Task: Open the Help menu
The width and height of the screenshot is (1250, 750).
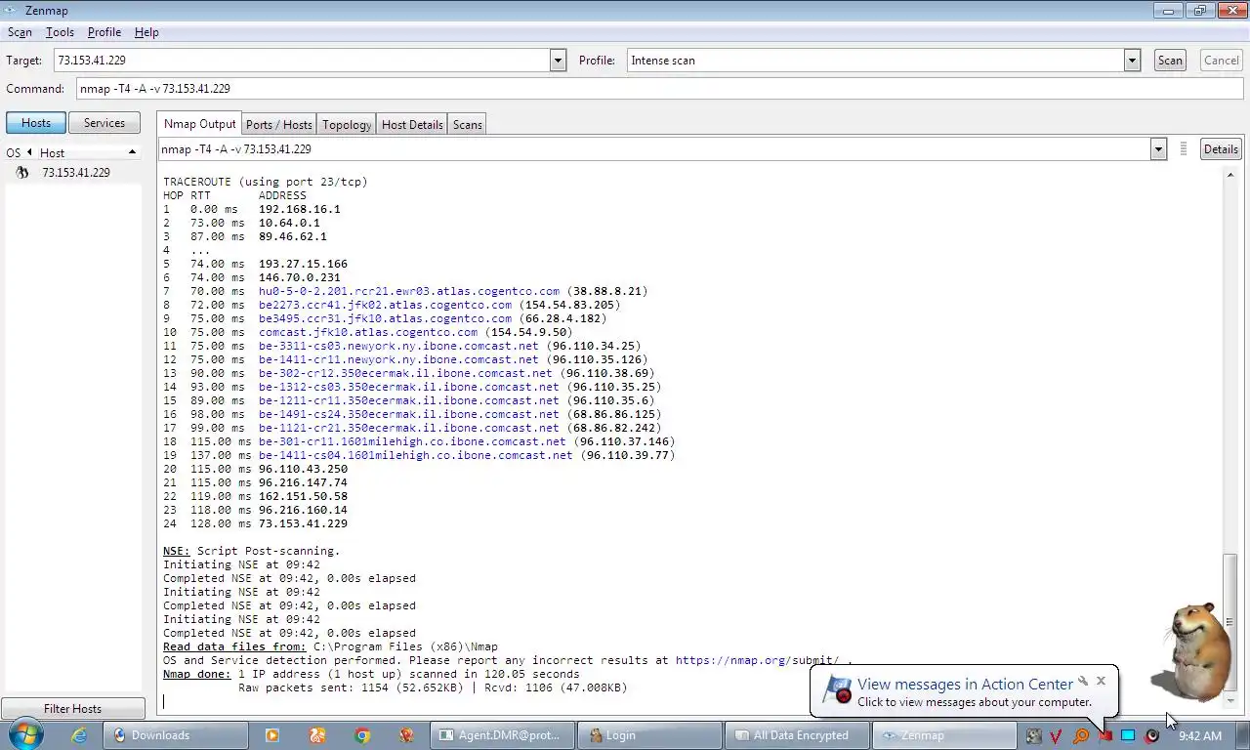Action: pyautogui.click(x=146, y=32)
